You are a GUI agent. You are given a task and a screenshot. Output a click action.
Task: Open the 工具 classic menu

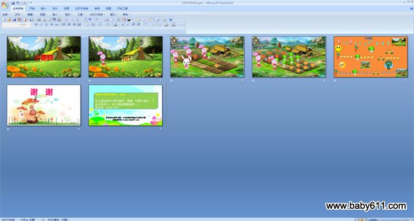click(x=80, y=15)
